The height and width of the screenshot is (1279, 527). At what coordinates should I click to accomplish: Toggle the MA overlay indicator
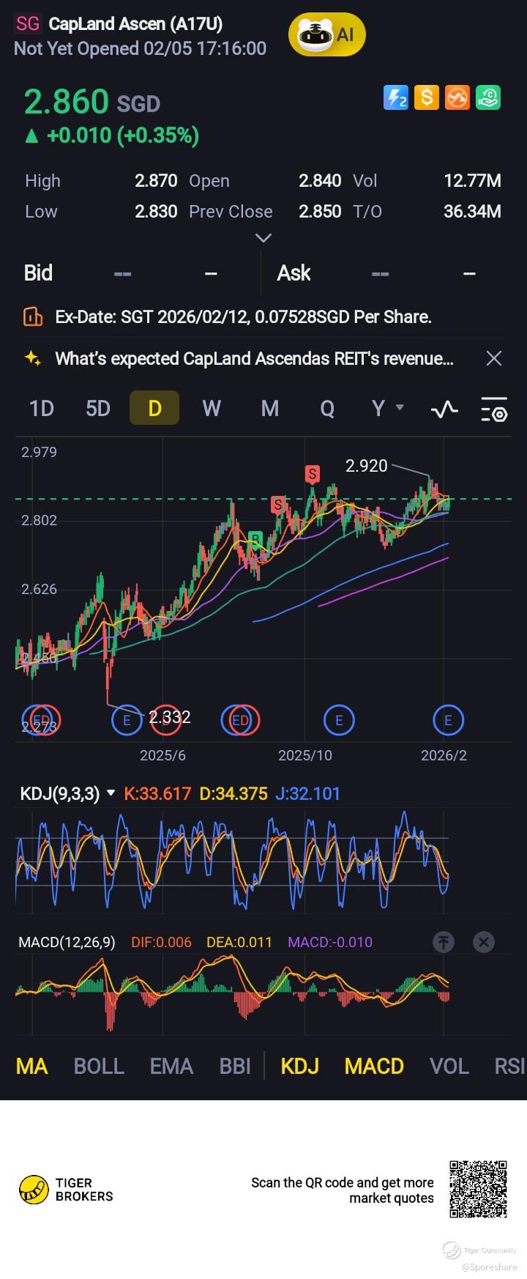[x=31, y=1066]
